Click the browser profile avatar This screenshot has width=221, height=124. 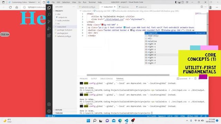[x=210, y=7]
